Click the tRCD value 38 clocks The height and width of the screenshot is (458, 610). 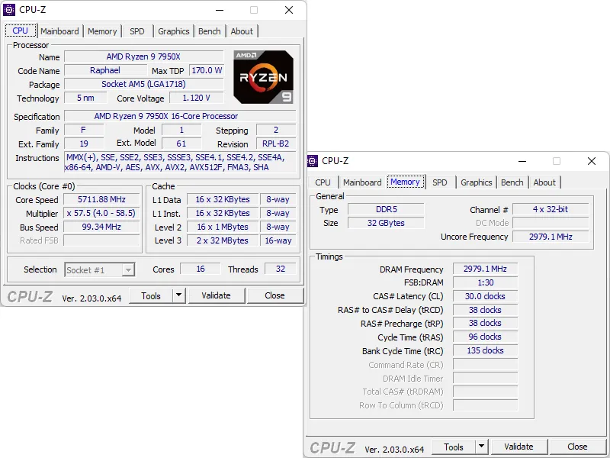click(x=486, y=310)
